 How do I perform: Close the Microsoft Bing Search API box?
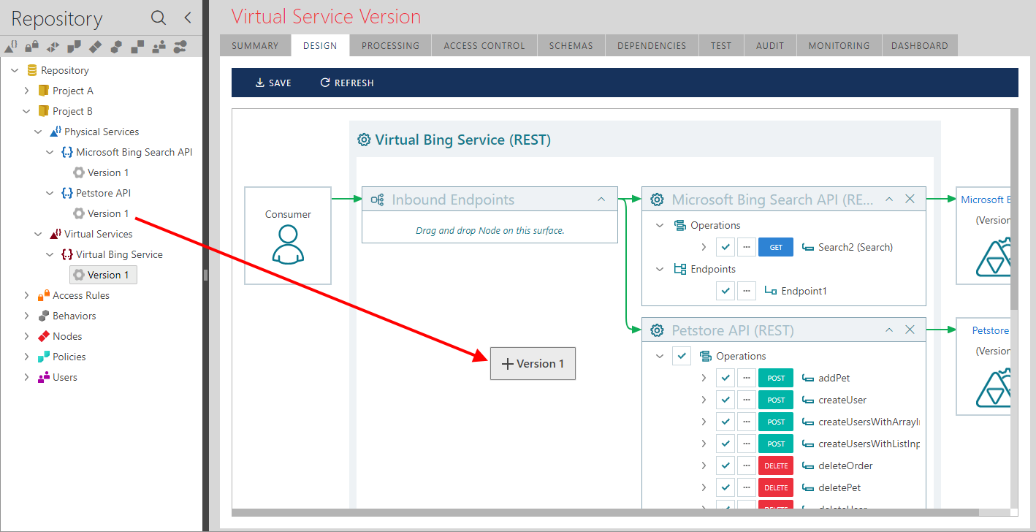pos(910,199)
